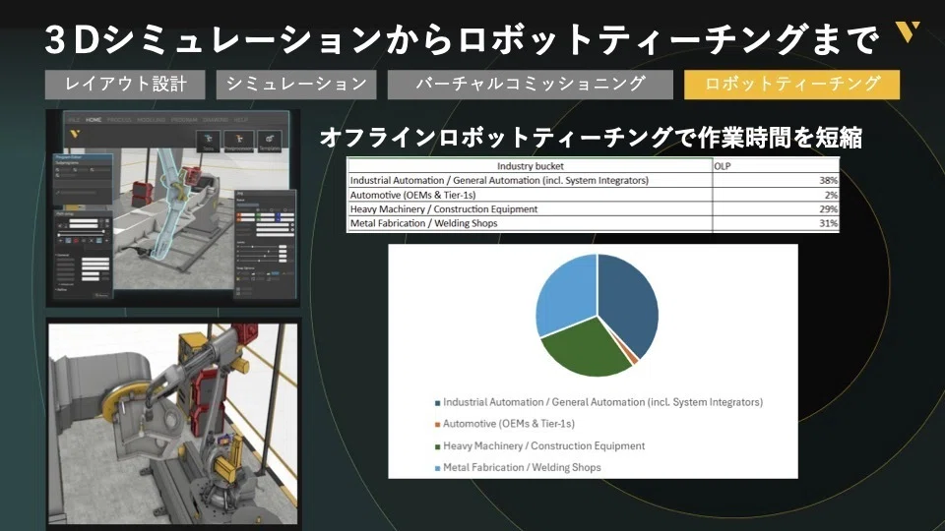This screenshot has width=945, height=531.
Task: Open the FILE menu in the embedded app
Action: [74, 120]
